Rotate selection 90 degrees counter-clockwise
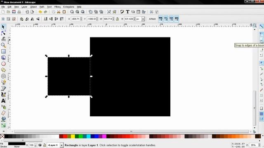The image size is (264, 148). click(21, 19)
